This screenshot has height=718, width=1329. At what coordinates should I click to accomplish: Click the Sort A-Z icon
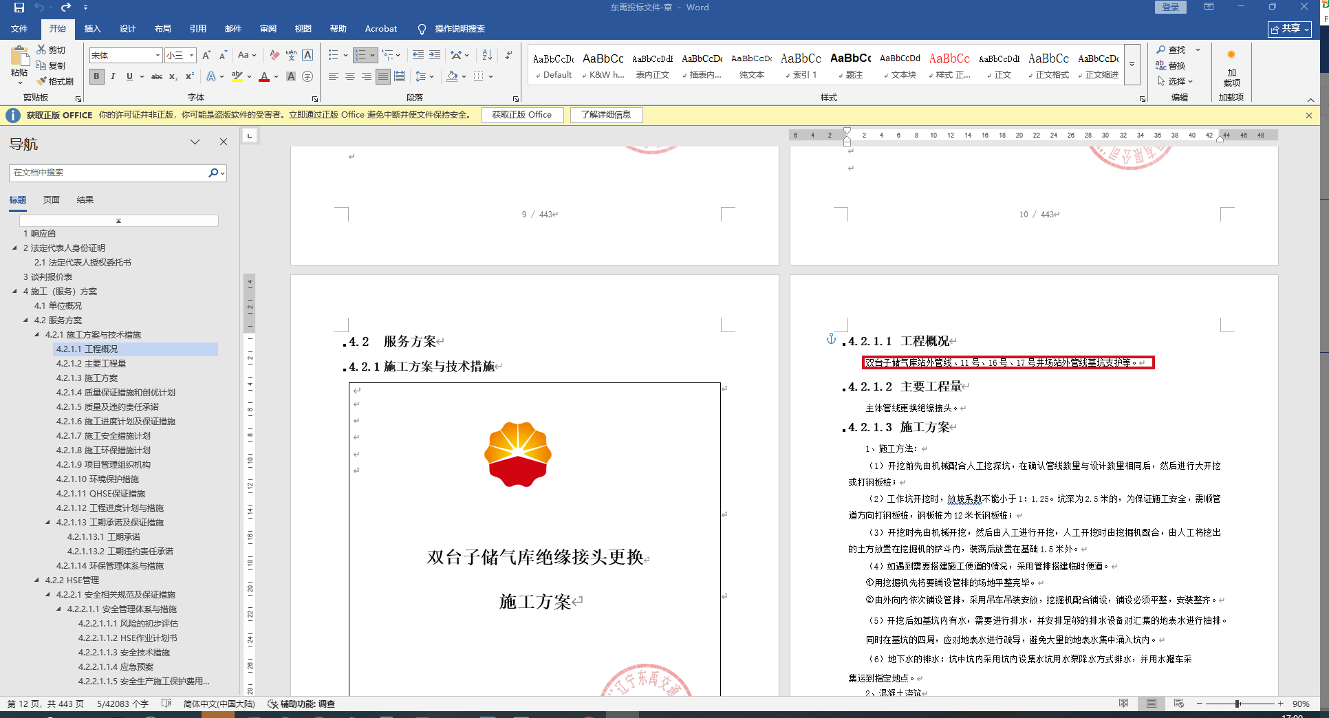487,55
